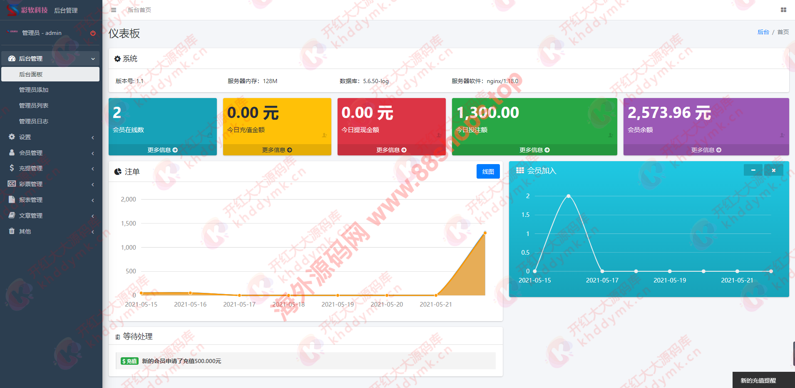Screen dimensions: 795x388
Task: Open the 管理员日志 menu item
Action: tap(34, 121)
